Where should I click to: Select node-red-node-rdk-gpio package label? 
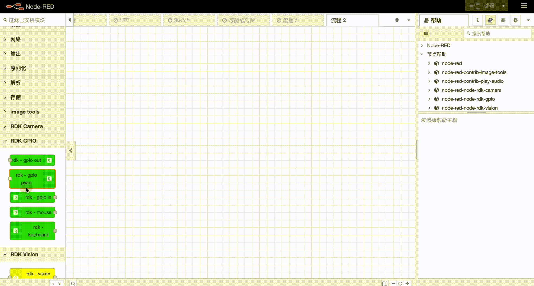(x=468, y=99)
